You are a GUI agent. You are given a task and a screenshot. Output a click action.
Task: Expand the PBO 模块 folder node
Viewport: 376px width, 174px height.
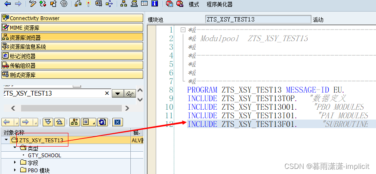pyautogui.click(x=15, y=170)
